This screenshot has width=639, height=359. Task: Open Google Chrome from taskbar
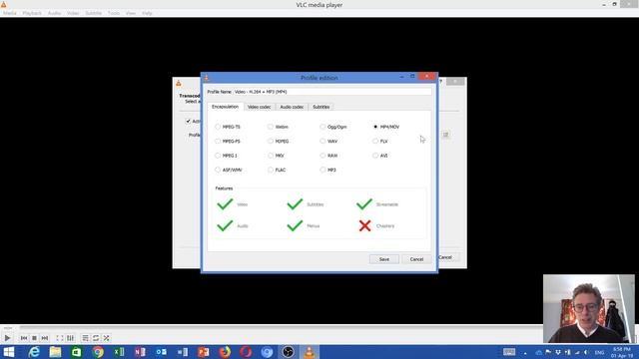[x=98, y=352]
